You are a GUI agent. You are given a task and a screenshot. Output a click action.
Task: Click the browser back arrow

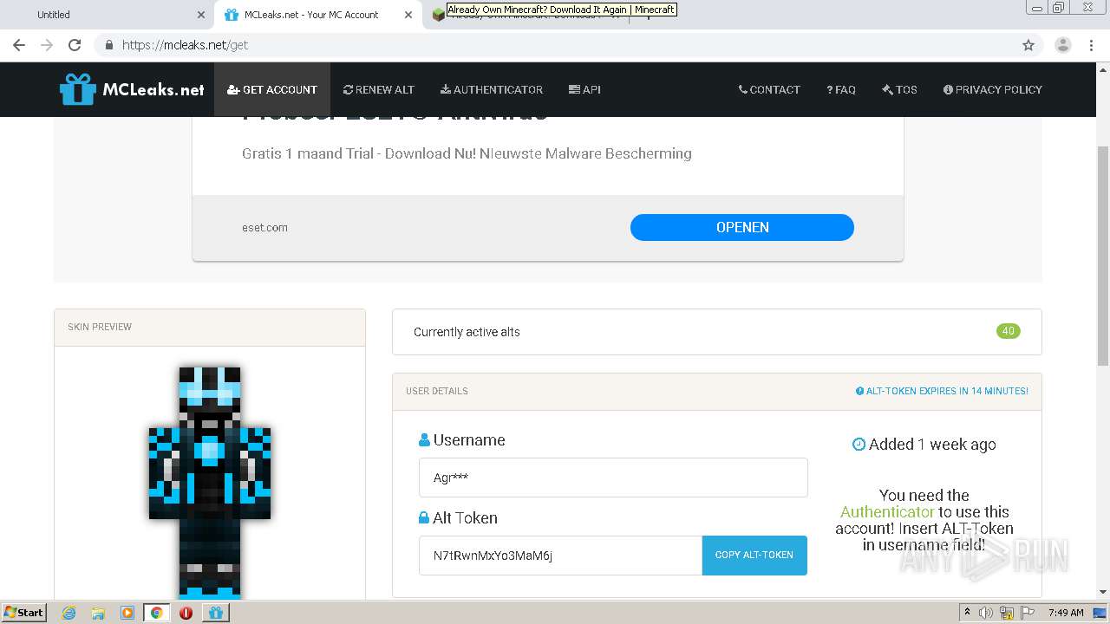click(x=19, y=45)
